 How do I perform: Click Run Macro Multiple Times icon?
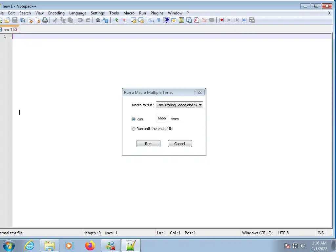[x=244, y=20]
